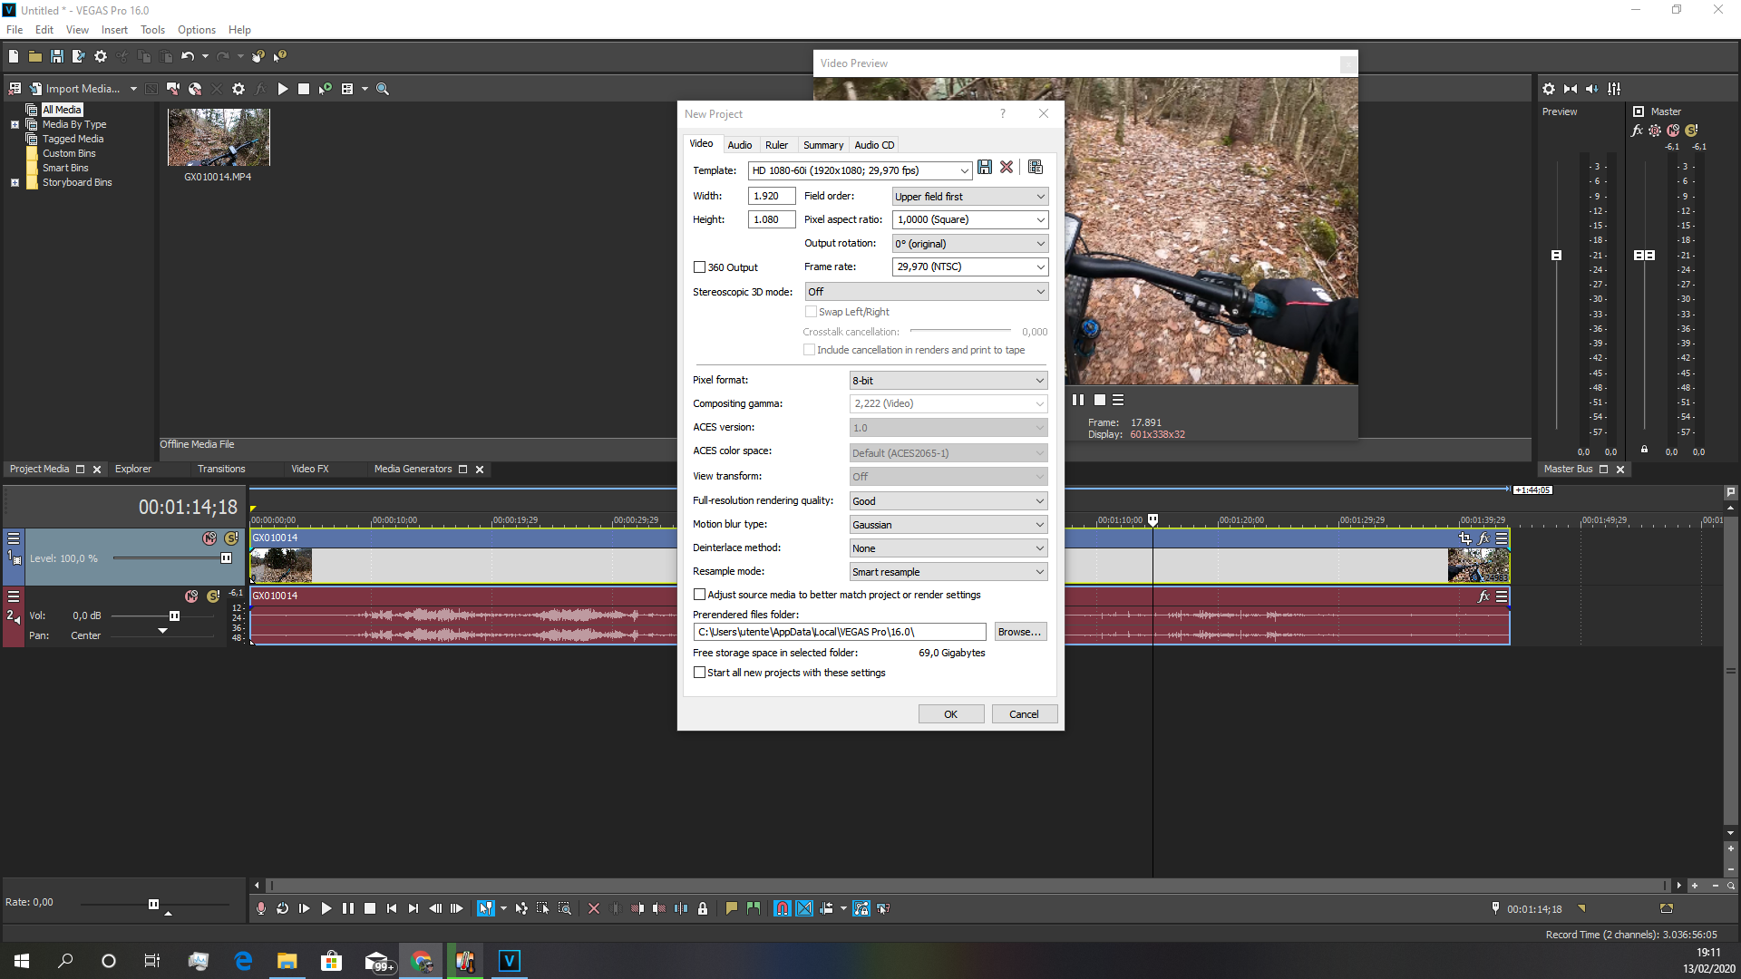This screenshot has width=1741, height=979.
Task: Click Browse for prerendered files folder
Action: (1020, 632)
